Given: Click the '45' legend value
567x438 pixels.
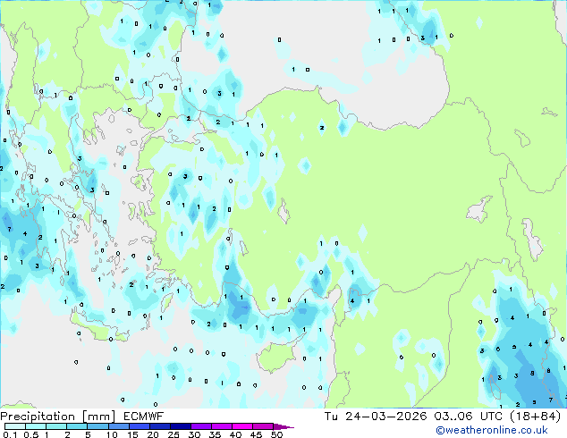Looking at the screenshot, I should pyautogui.click(x=256, y=434).
